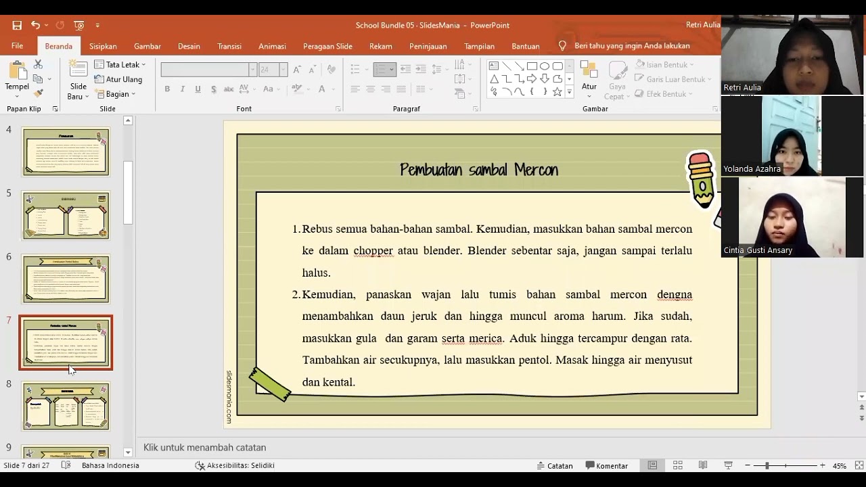The height and width of the screenshot is (487, 866).
Task: Start Slide Show from status bar
Action: tap(729, 465)
